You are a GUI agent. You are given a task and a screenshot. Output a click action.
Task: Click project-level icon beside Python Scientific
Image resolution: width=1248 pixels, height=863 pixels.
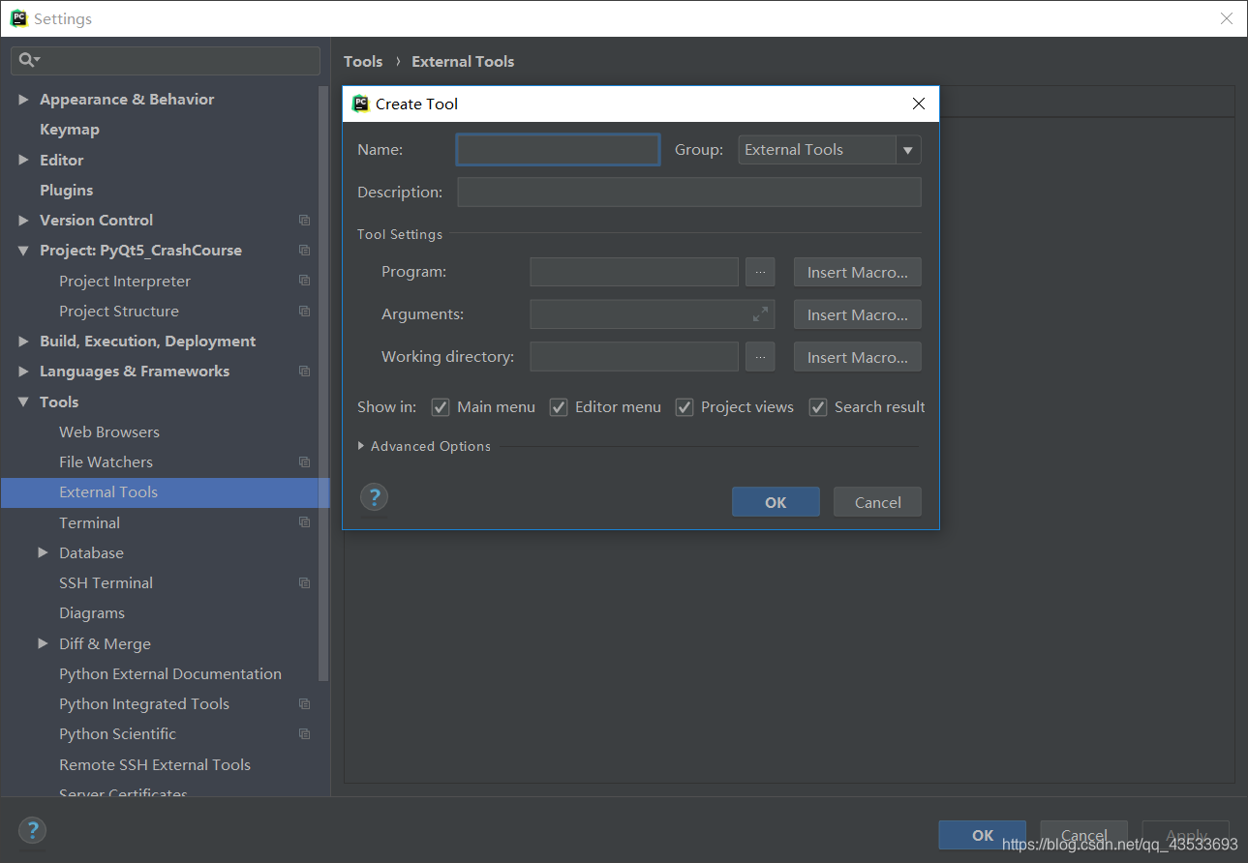(x=305, y=734)
